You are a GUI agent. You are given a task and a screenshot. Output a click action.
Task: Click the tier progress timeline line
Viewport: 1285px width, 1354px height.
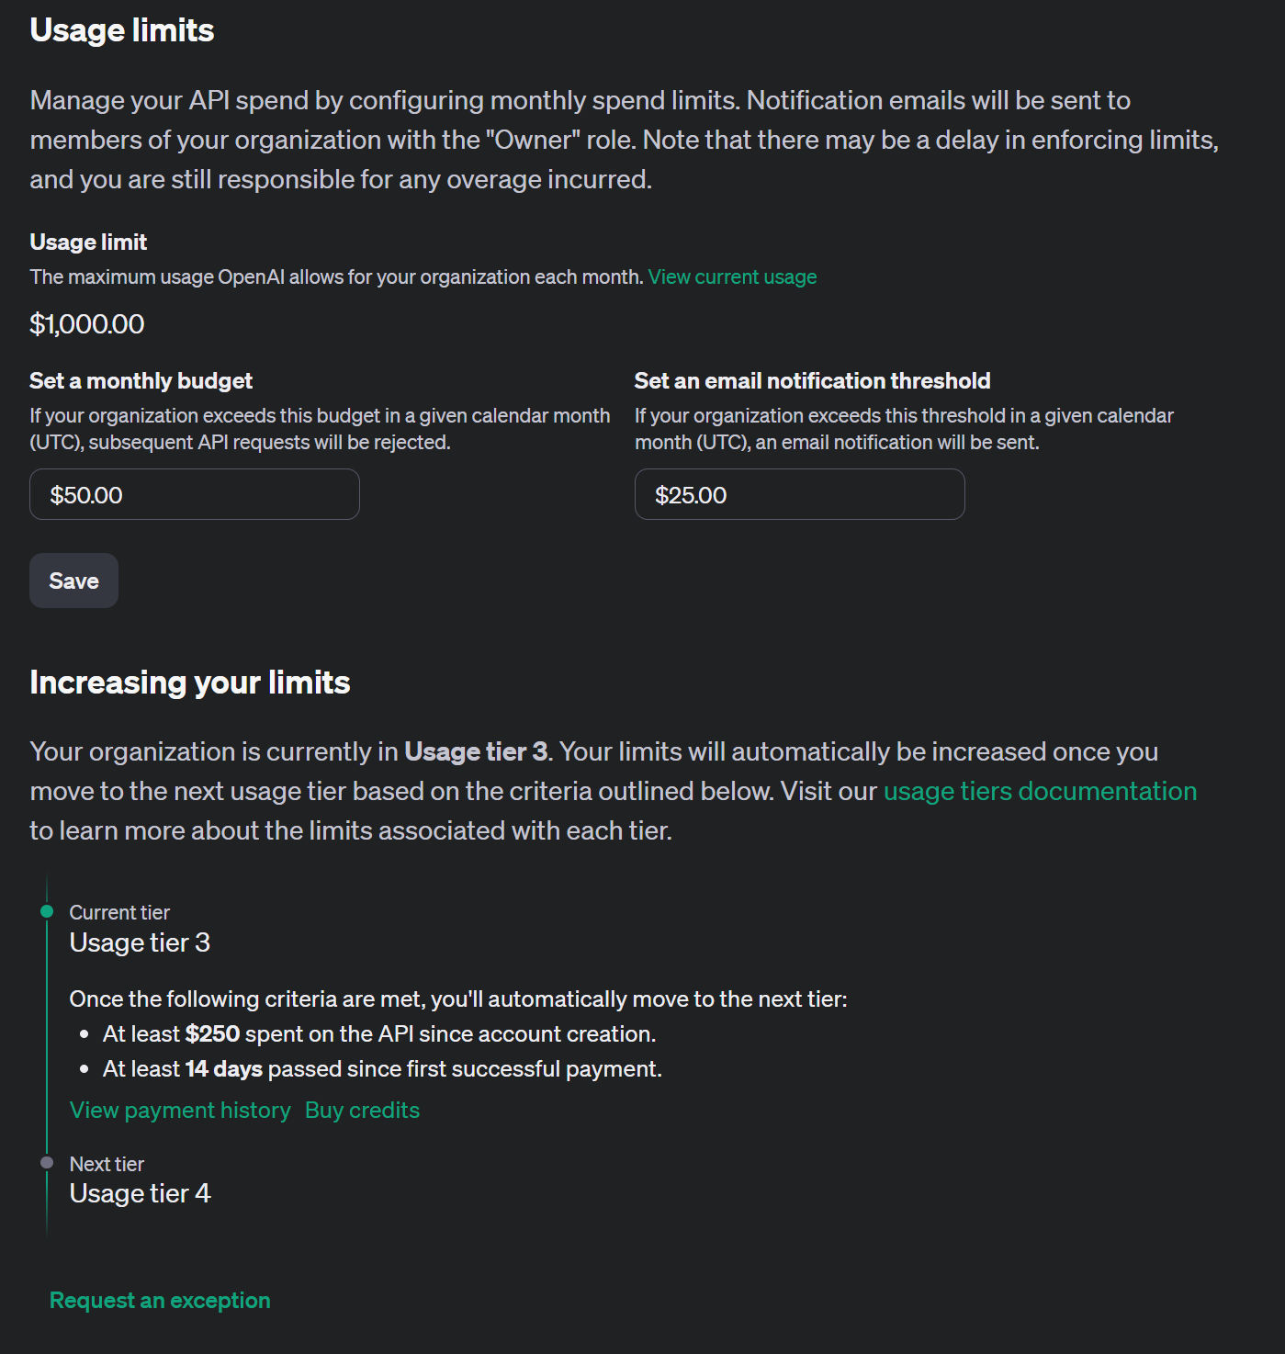click(47, 1038)
